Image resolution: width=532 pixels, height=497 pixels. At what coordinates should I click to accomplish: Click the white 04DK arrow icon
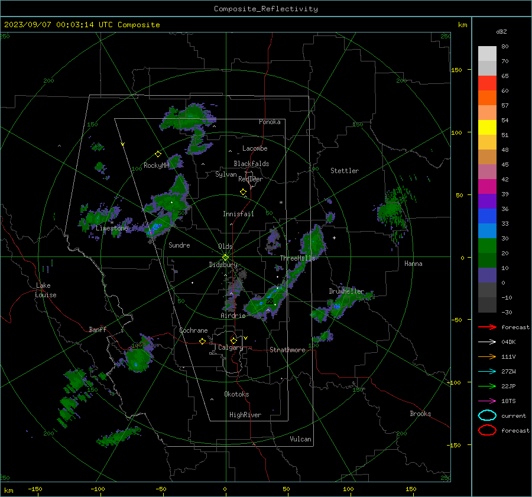click(x=487, y=342)
